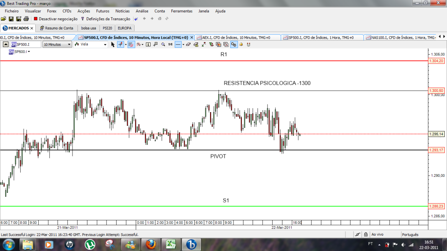Click the refresh toolbar icon
447x251 pixels.
click(x=167, y=19)
